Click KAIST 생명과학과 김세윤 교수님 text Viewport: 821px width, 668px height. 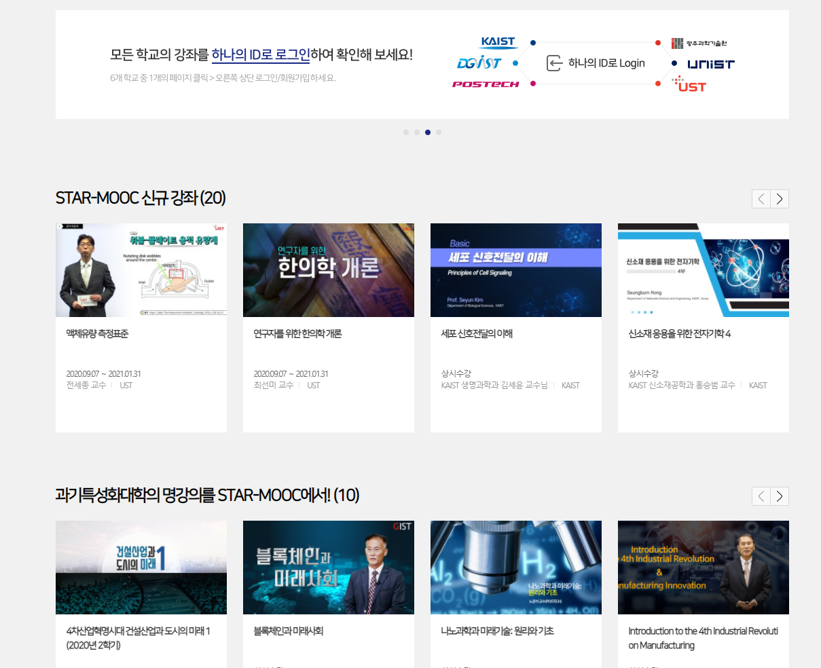(494, 386)
